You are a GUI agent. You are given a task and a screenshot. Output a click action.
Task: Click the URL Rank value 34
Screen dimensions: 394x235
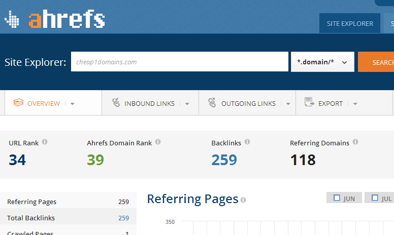point(17,160)
